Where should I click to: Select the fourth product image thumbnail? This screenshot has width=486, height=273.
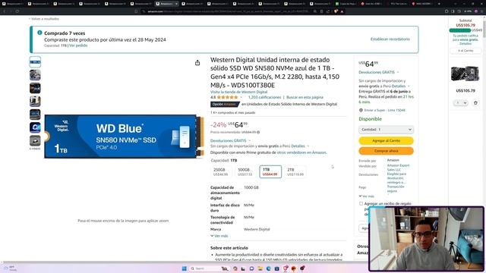[35, 101]
